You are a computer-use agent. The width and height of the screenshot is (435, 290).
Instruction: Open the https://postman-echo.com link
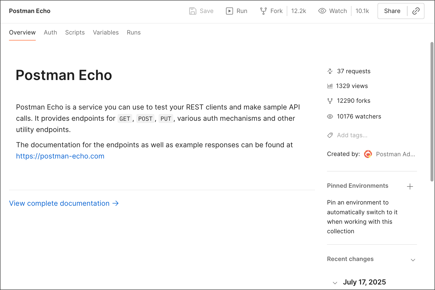point(60,156)
